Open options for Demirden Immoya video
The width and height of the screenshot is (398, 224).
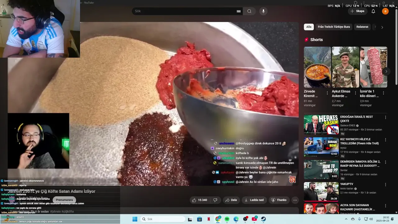(386, 162)
